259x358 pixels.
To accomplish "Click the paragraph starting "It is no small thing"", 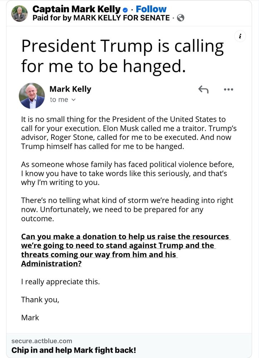I will (126, 132).
